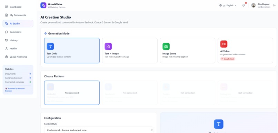
Task: Open Profile page
Action: (x=18, y=48)
